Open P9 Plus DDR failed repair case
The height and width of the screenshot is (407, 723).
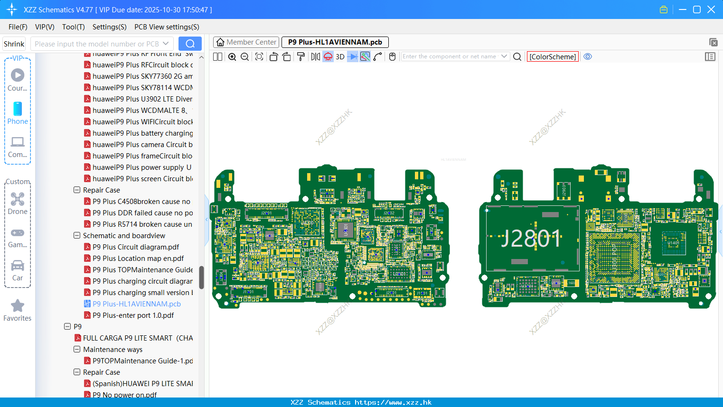tap(142, 213)
